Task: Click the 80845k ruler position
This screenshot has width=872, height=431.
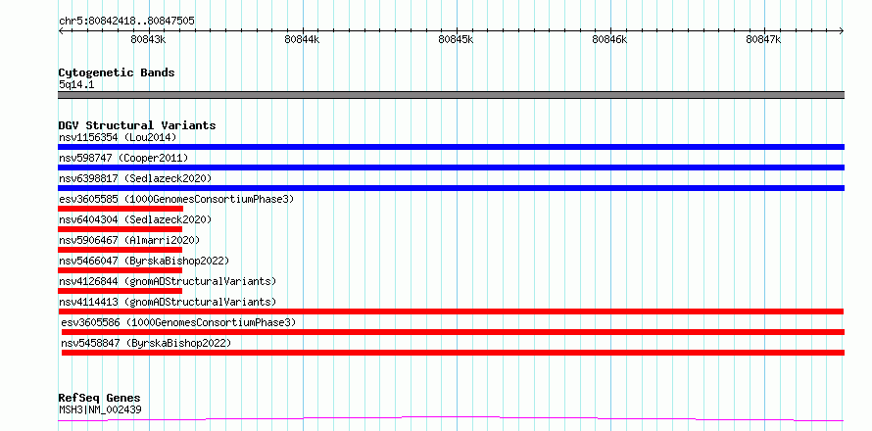Action: [456, 39]
